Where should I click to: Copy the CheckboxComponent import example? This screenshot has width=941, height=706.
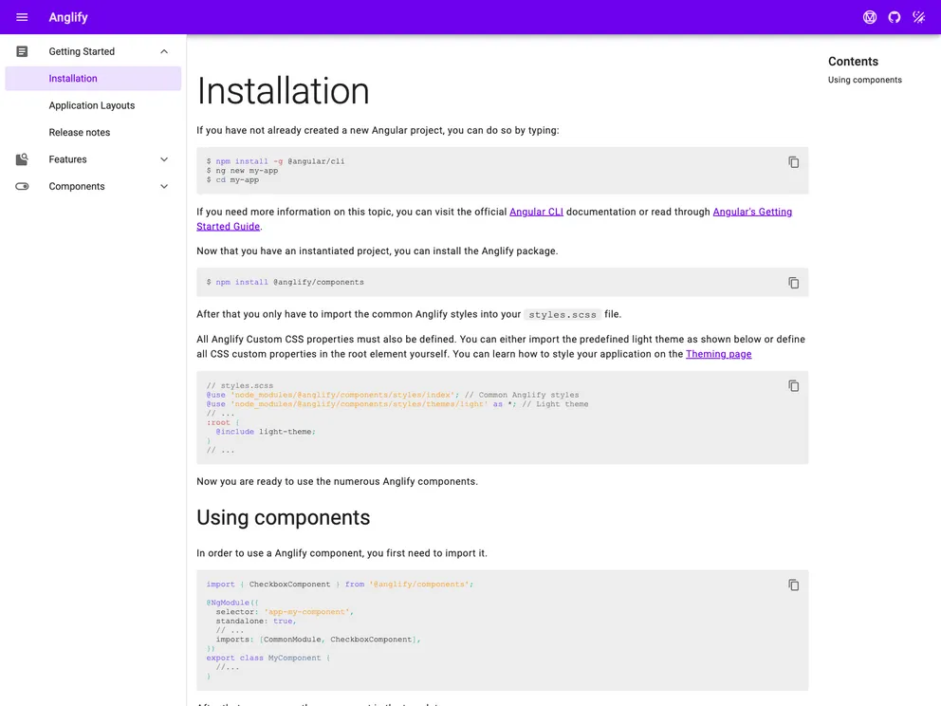point(793,585)
